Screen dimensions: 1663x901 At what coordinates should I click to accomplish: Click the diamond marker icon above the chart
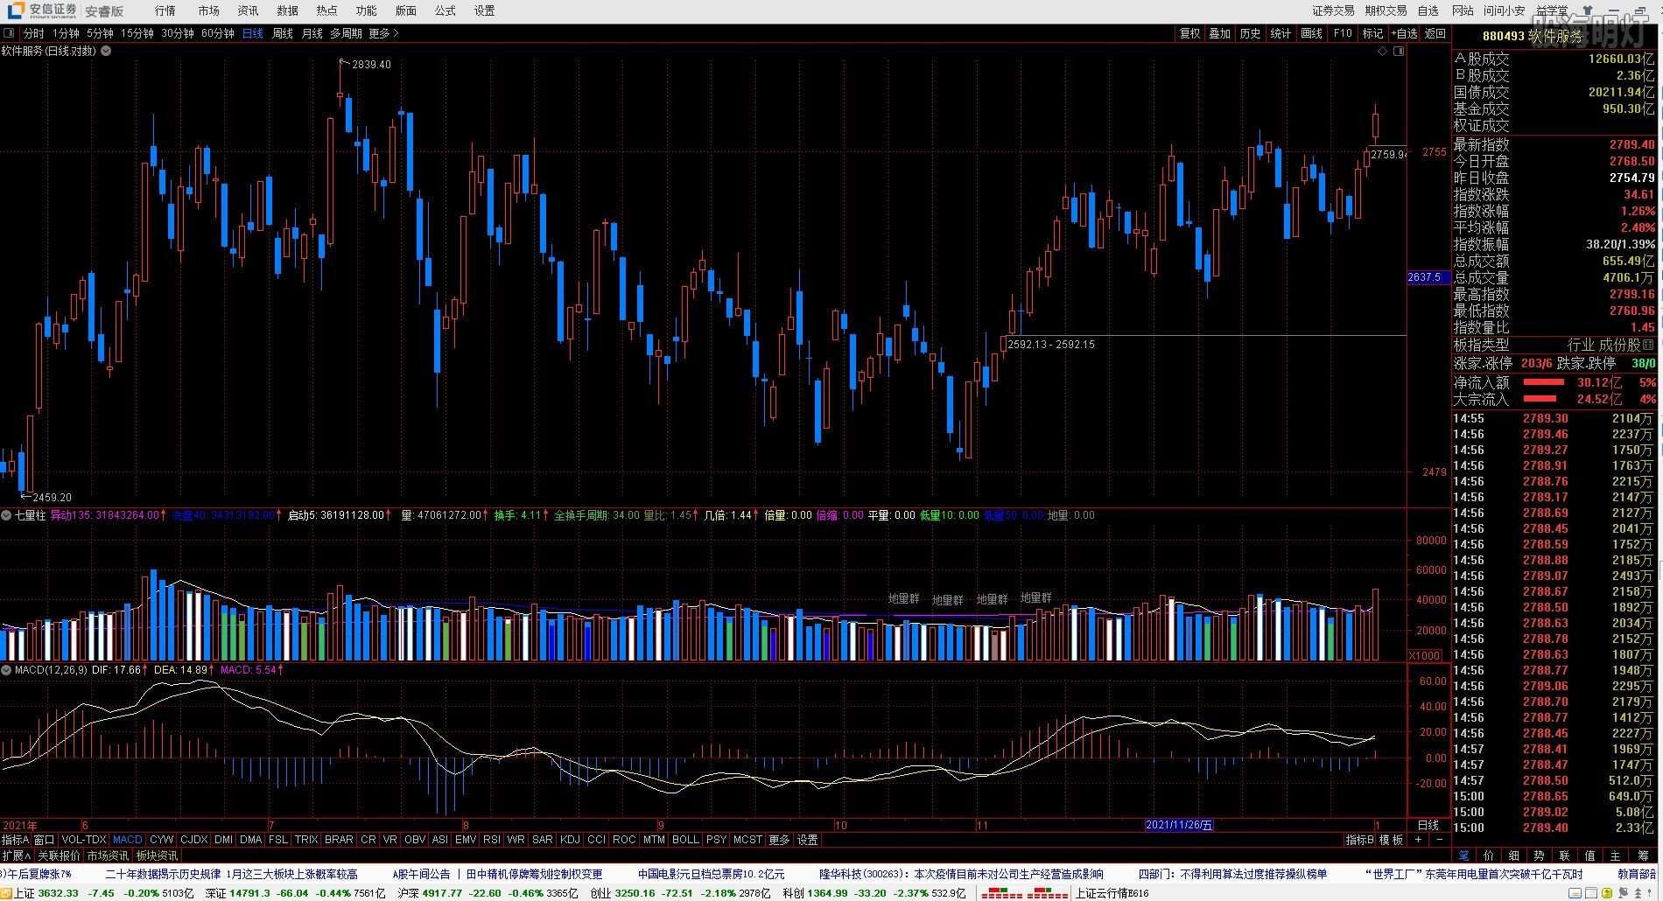(x=1383, y=51)
